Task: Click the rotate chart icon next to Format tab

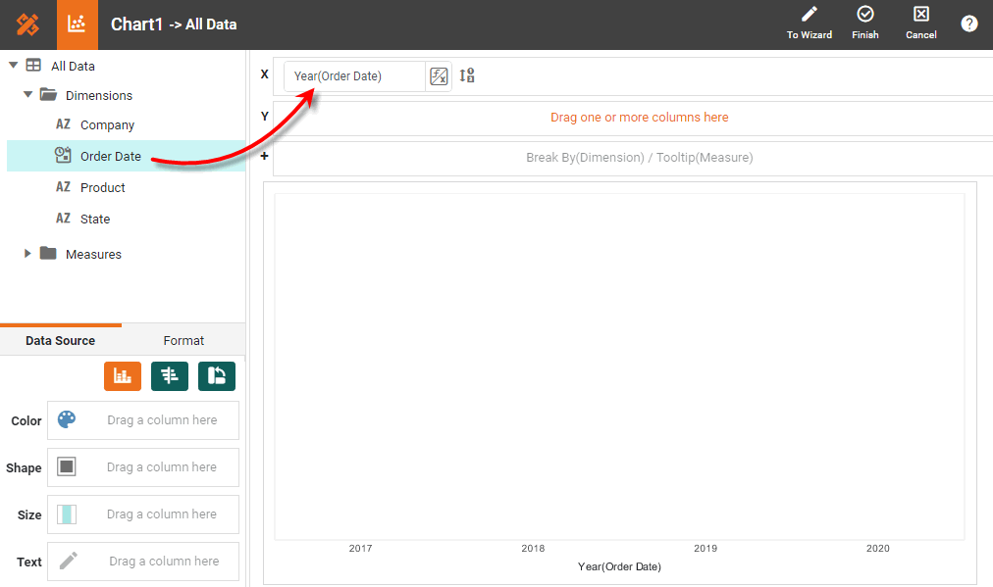Action: point(216,375)
